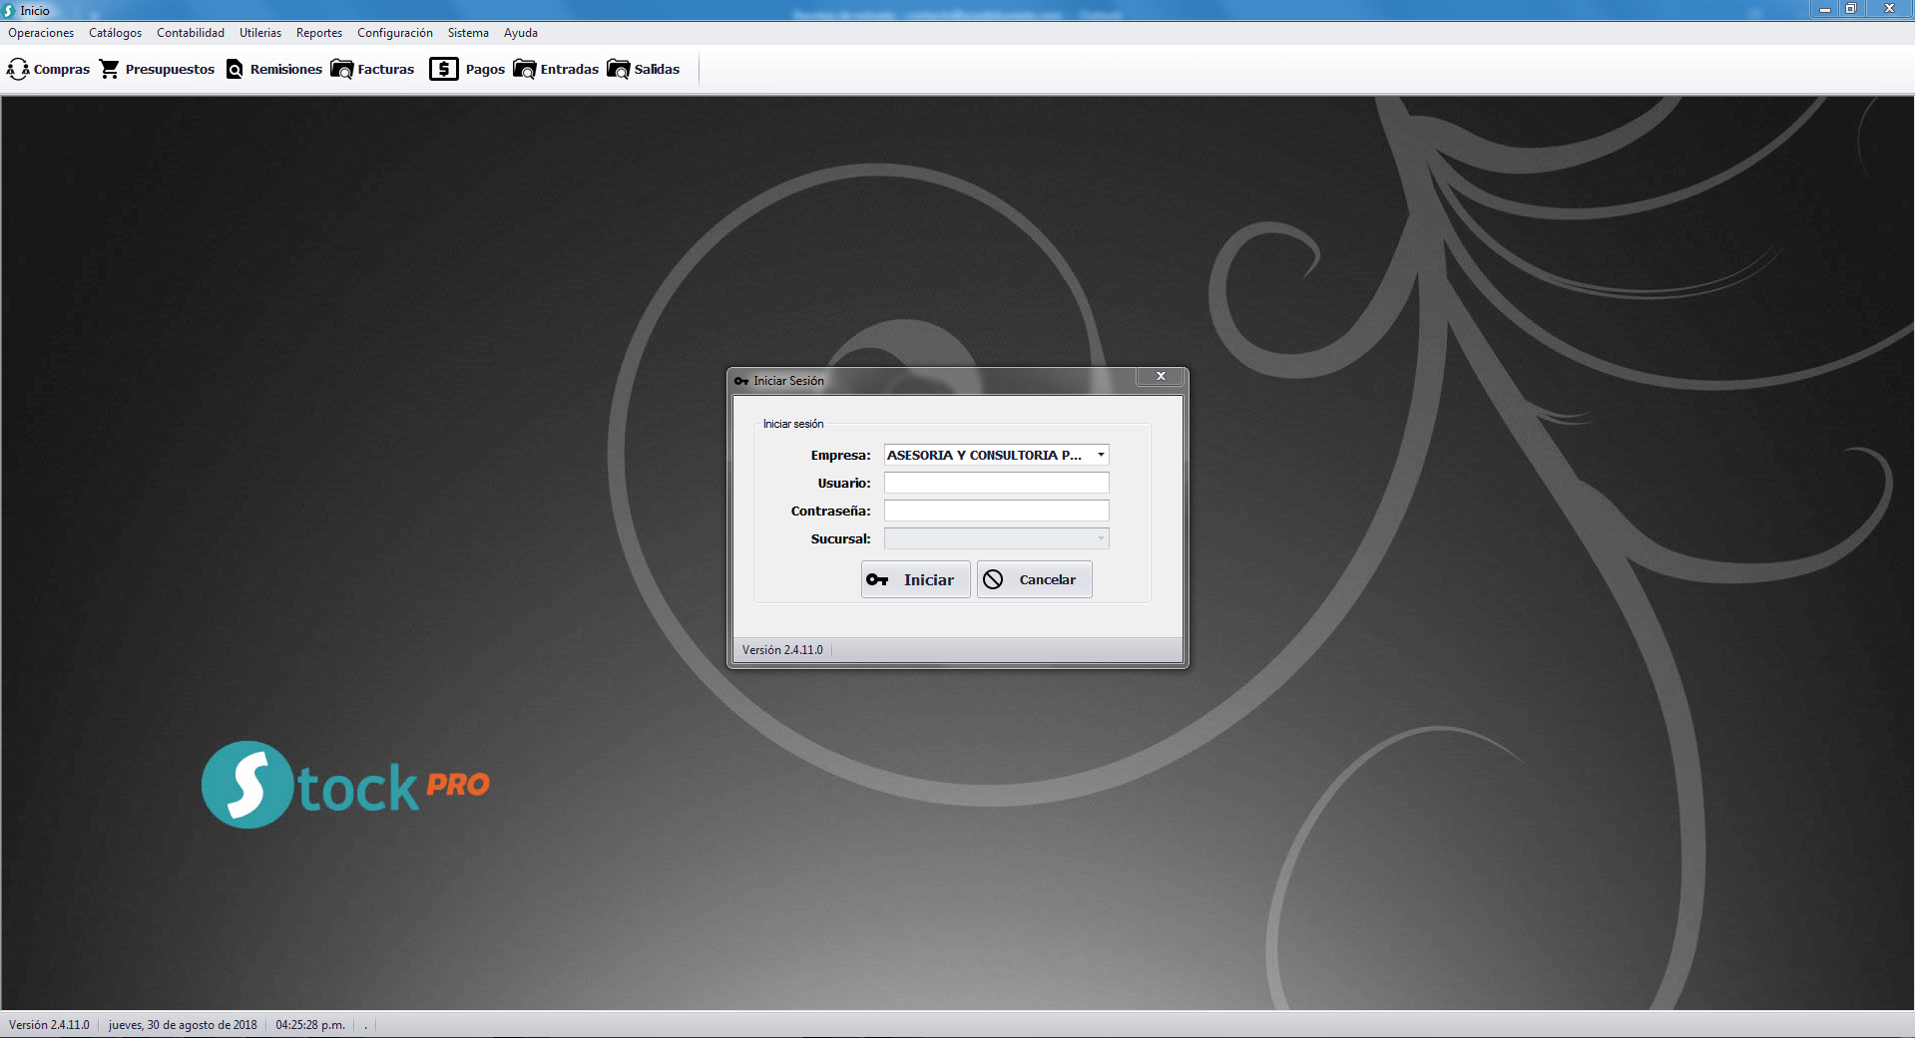
Task: Open the Compras toolbar icon
Action: 18,69
